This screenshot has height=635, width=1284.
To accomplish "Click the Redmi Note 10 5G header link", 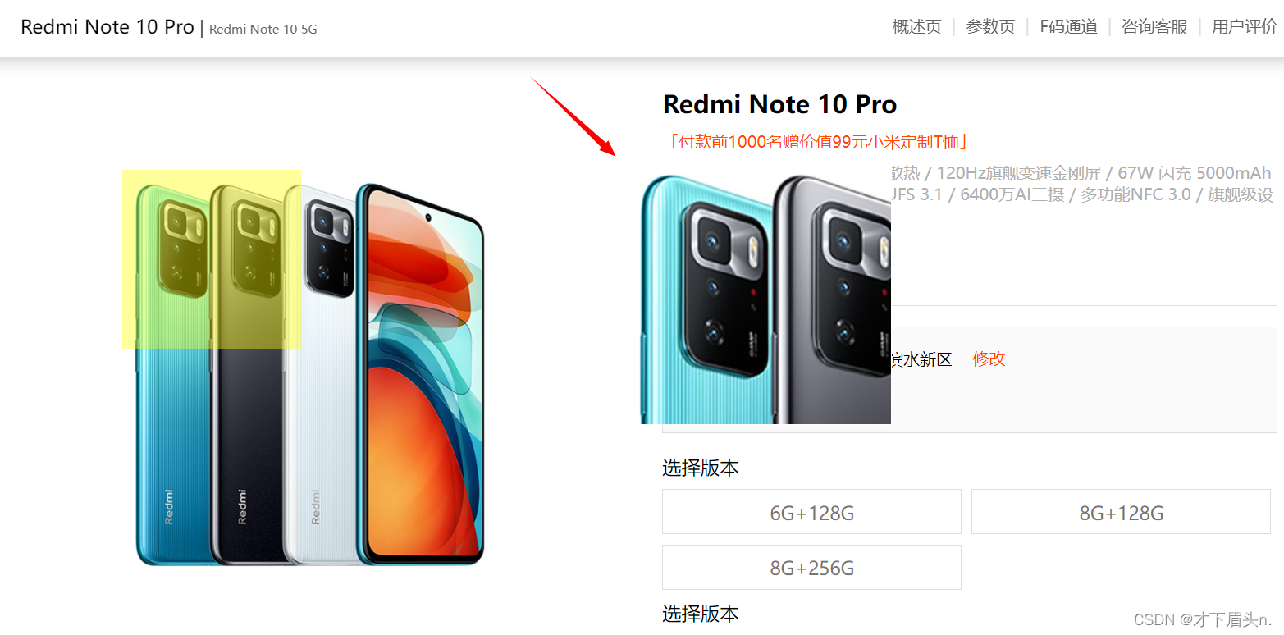I will pos(263,30).
